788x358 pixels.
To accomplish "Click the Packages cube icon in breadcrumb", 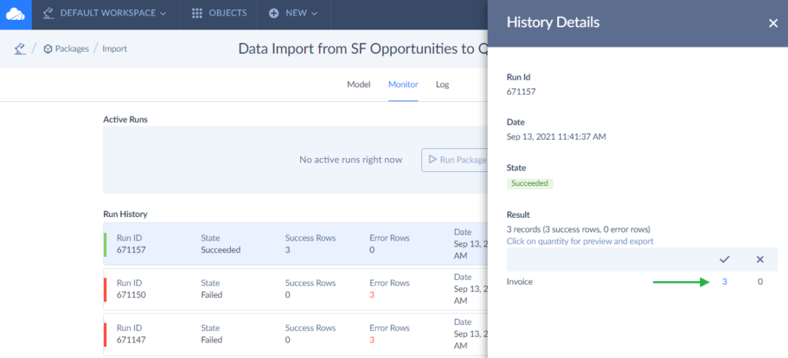I will (x=48, y=49).
